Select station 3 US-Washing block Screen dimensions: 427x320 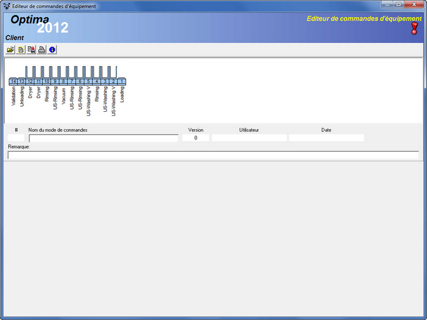pyautogui.click(x=105, y=81)
